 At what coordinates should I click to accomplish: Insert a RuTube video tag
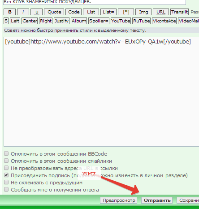coord(141,21)
